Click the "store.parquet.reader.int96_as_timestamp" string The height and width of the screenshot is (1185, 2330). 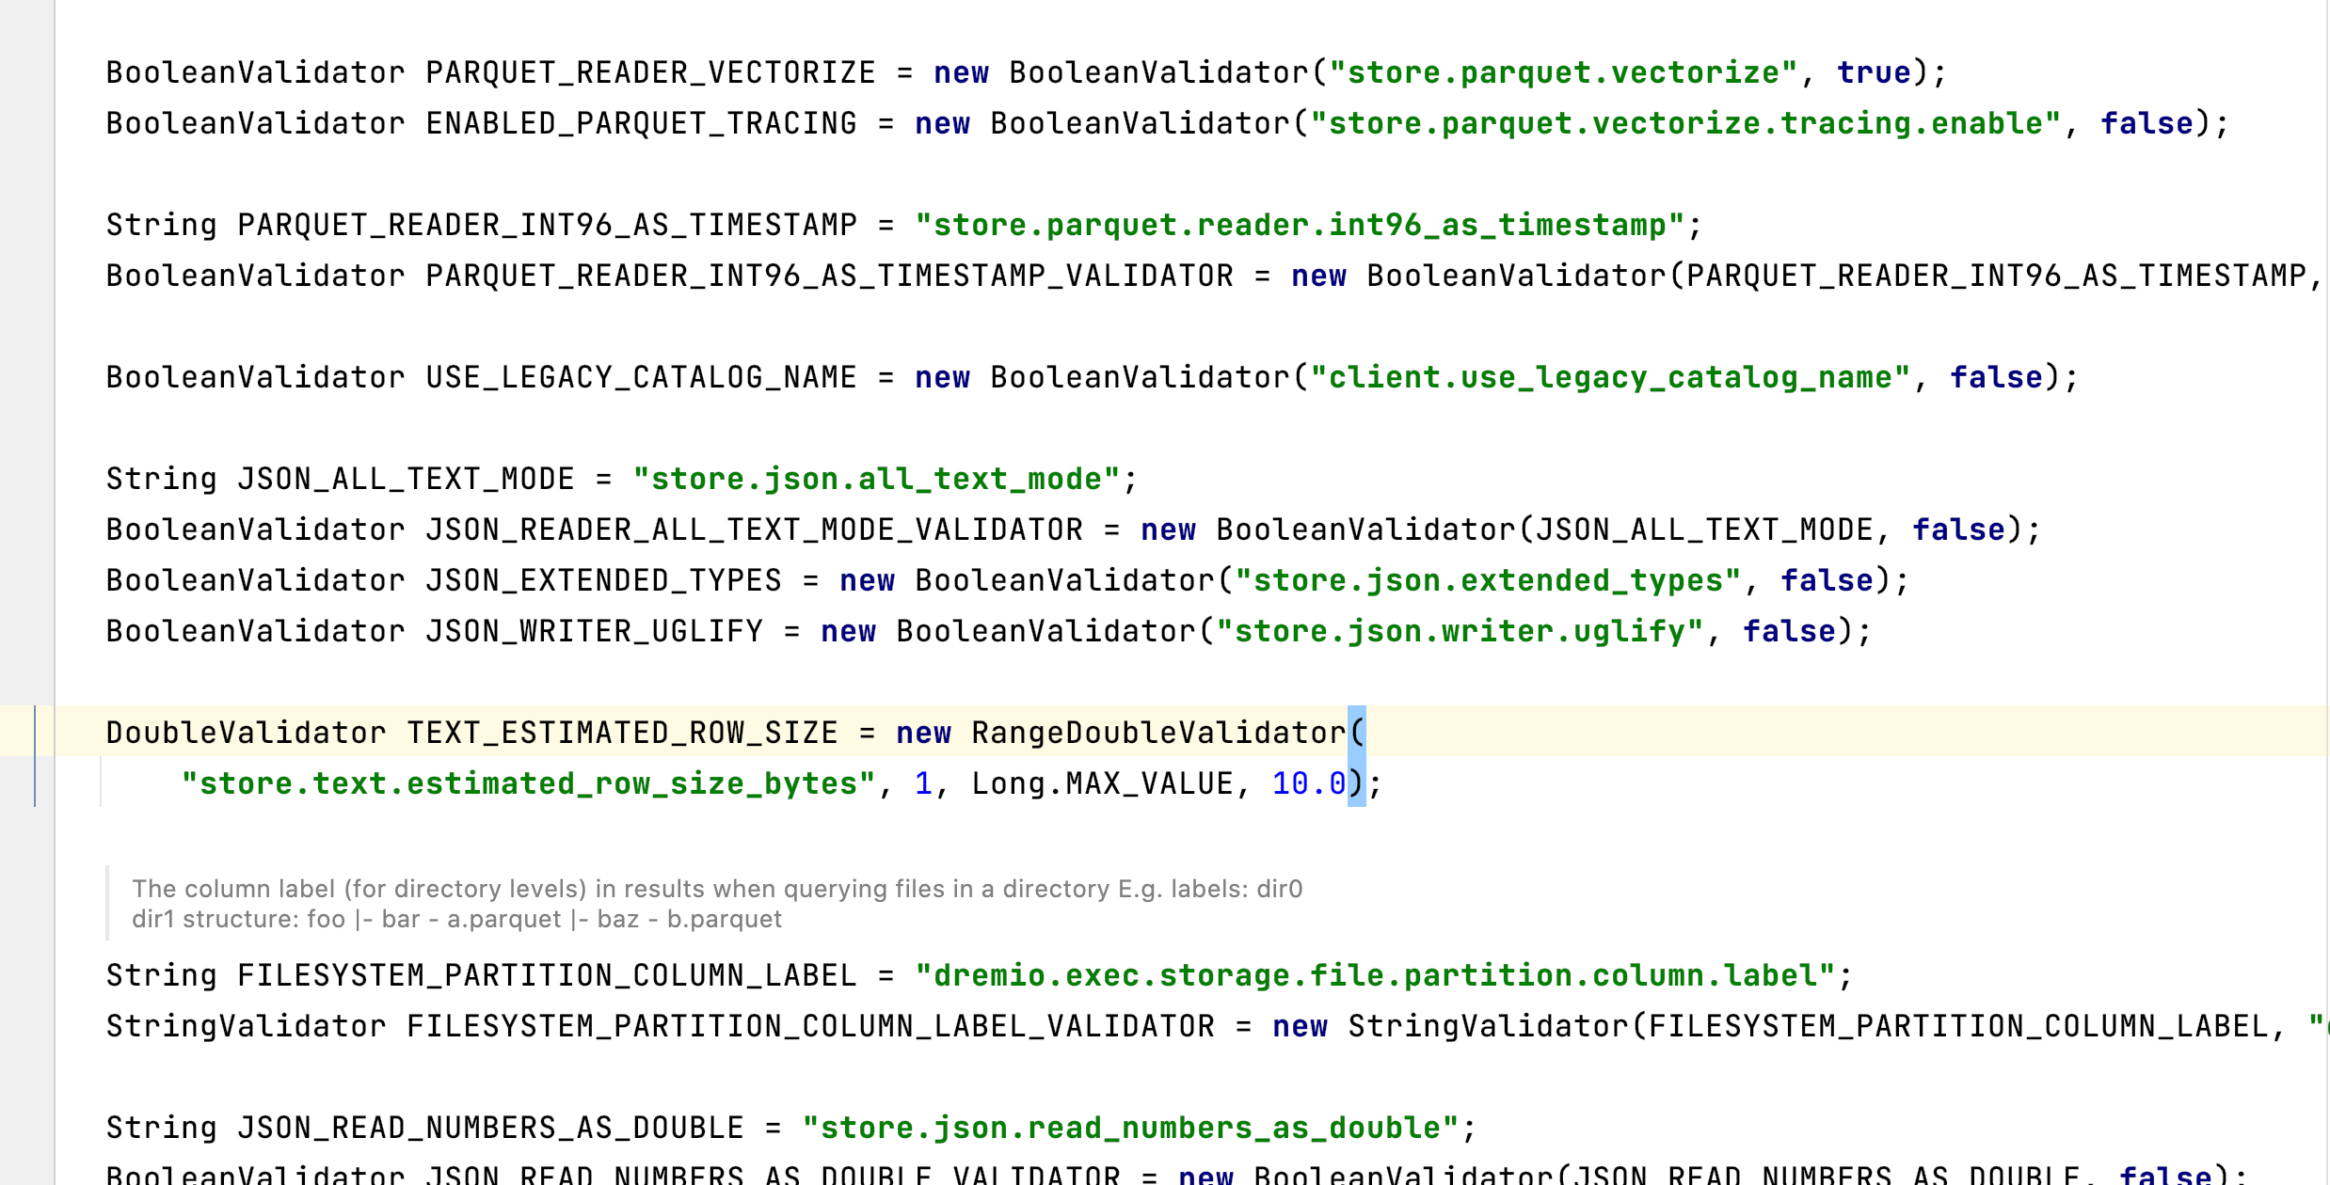[1300, 225]
